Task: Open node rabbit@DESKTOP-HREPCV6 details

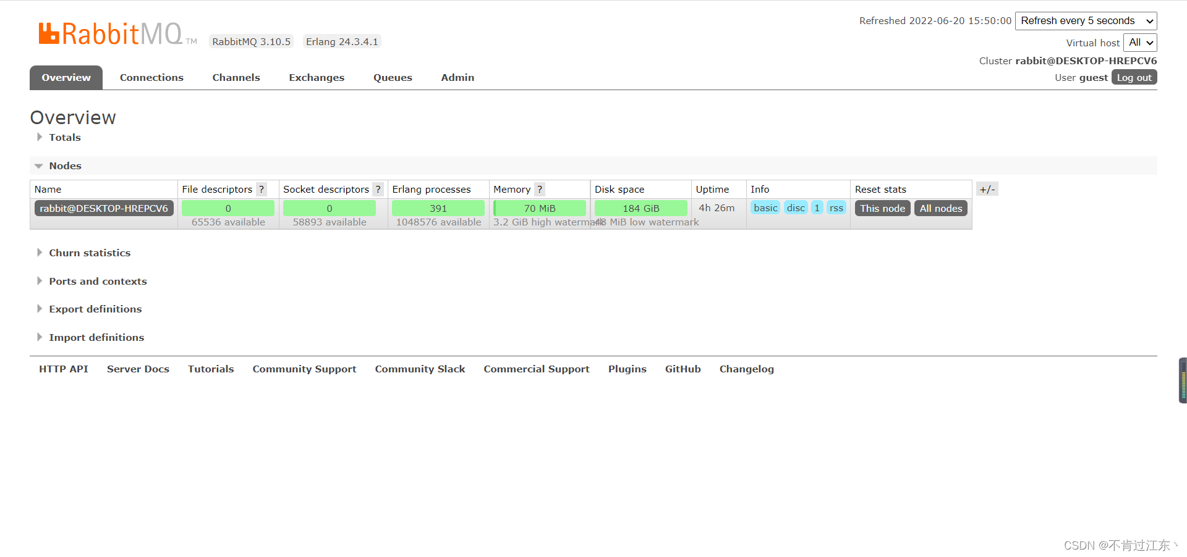Action: click(104, 208)
